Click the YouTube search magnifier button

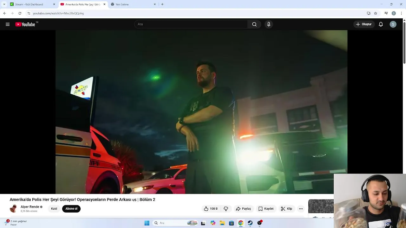pos(254,24)
